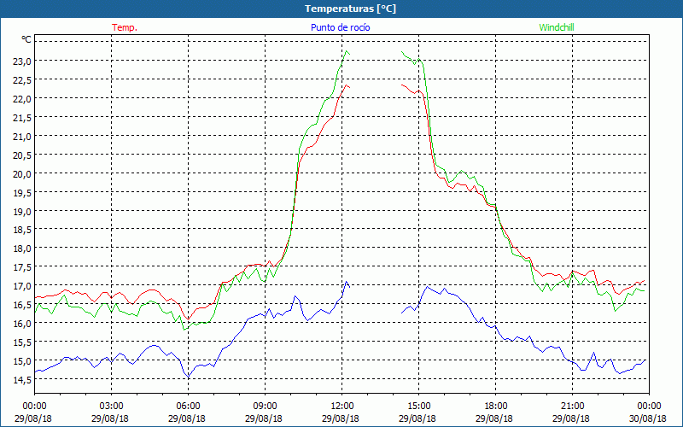Click the 21:00 time axis label

click(x=572, y=407)
